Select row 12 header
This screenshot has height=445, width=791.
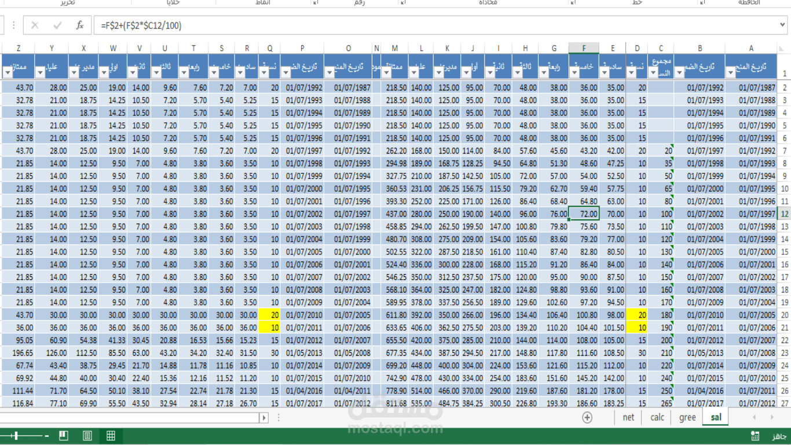click(x=785, y=214)
